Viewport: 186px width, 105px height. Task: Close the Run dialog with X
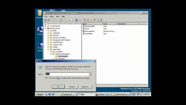click(94, 61)
